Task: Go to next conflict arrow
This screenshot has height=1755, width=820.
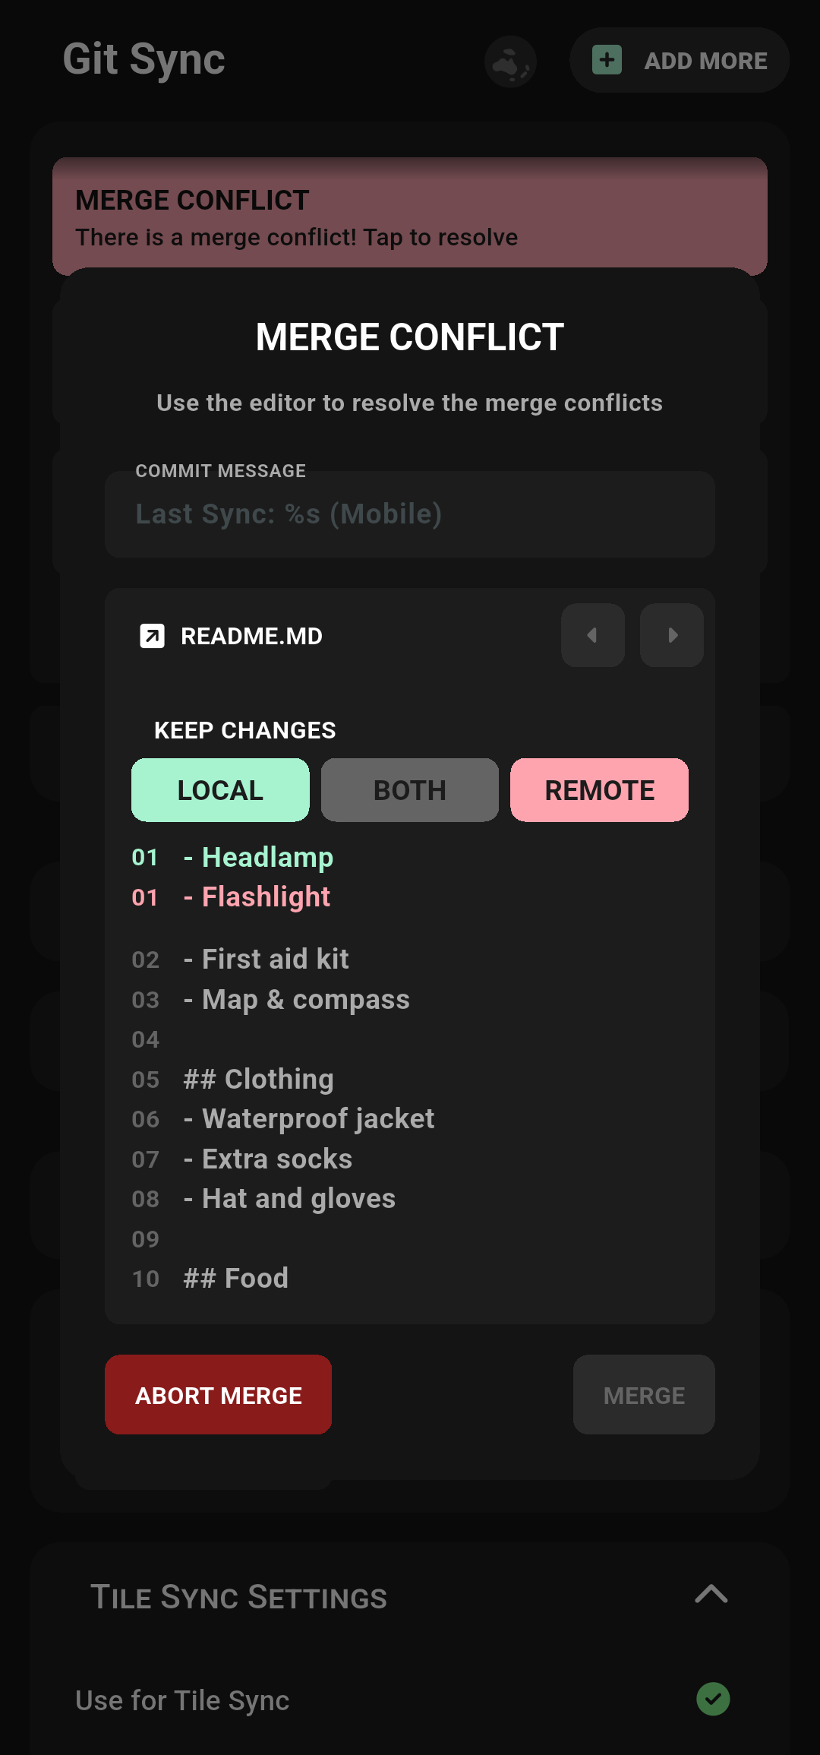Action: click(672, 635)
